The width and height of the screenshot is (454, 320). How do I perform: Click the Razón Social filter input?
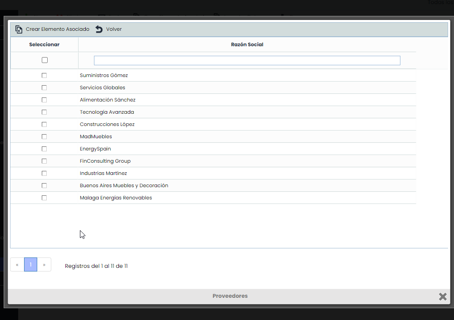[247, 61]
